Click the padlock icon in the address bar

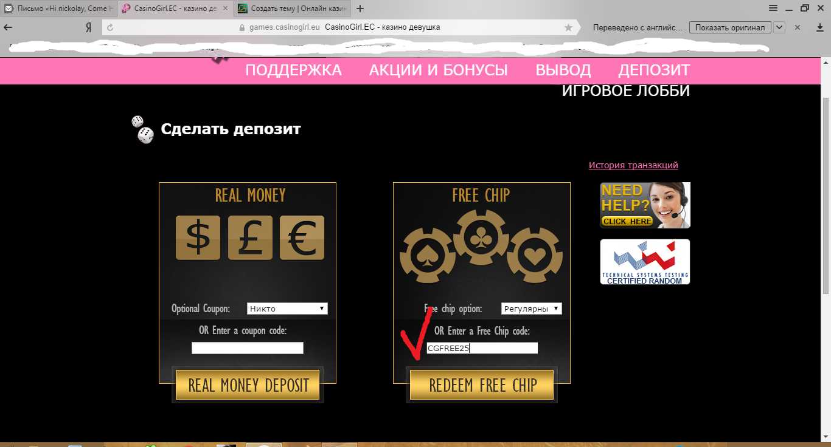243,27
